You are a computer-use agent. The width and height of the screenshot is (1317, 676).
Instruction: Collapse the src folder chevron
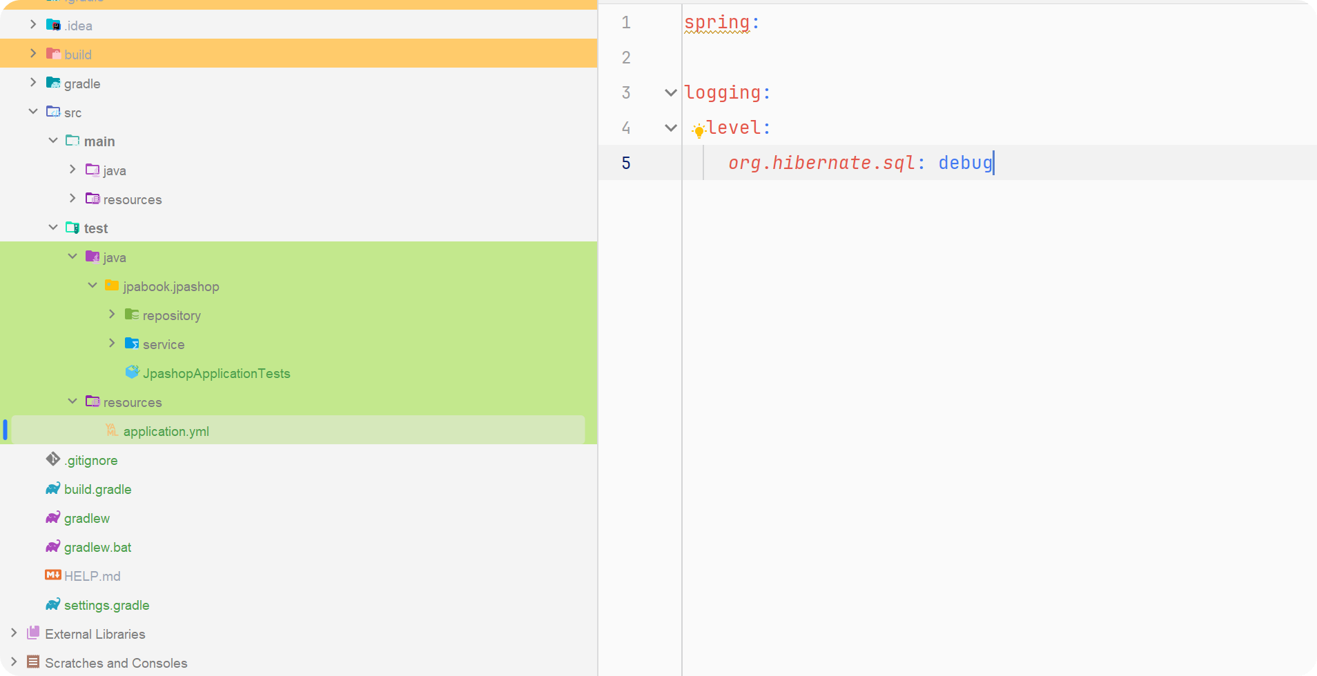click(33, 112)
